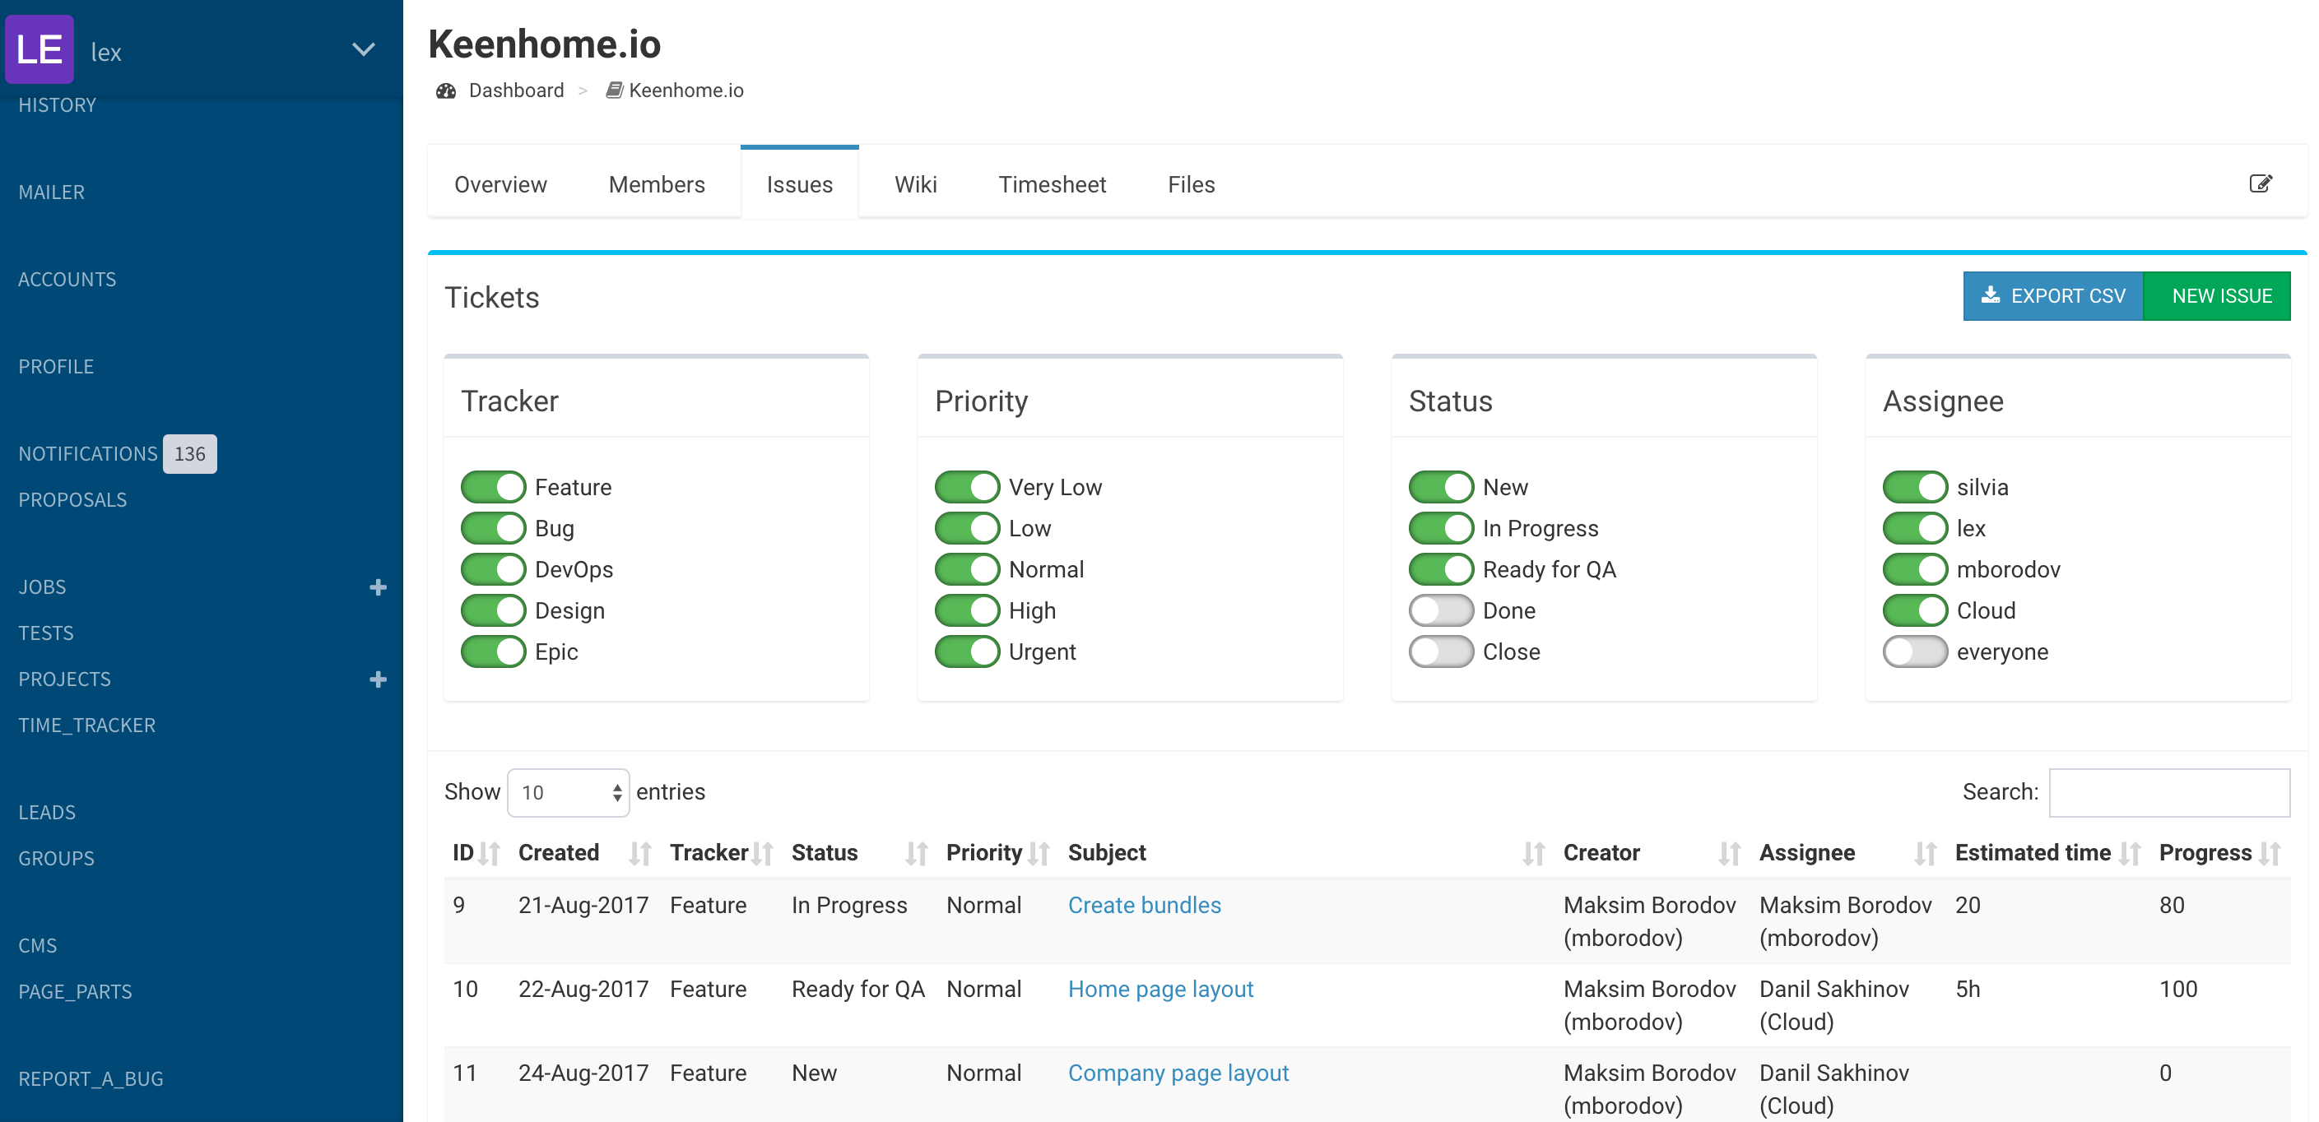
Task: Click the plus icon next to JOBS
Action: pos(378,586)
